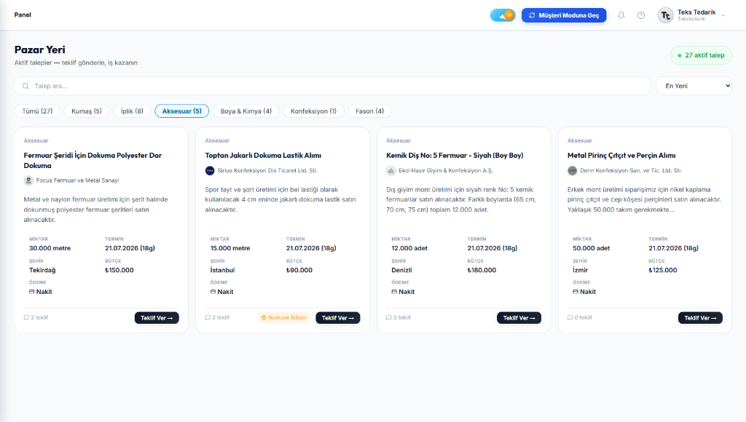Screen dimensions: 746x422
Task: Open the help question mark icon
Action: click(641, 15)
